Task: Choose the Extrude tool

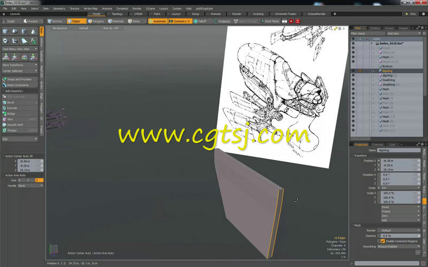Action: 20,108
